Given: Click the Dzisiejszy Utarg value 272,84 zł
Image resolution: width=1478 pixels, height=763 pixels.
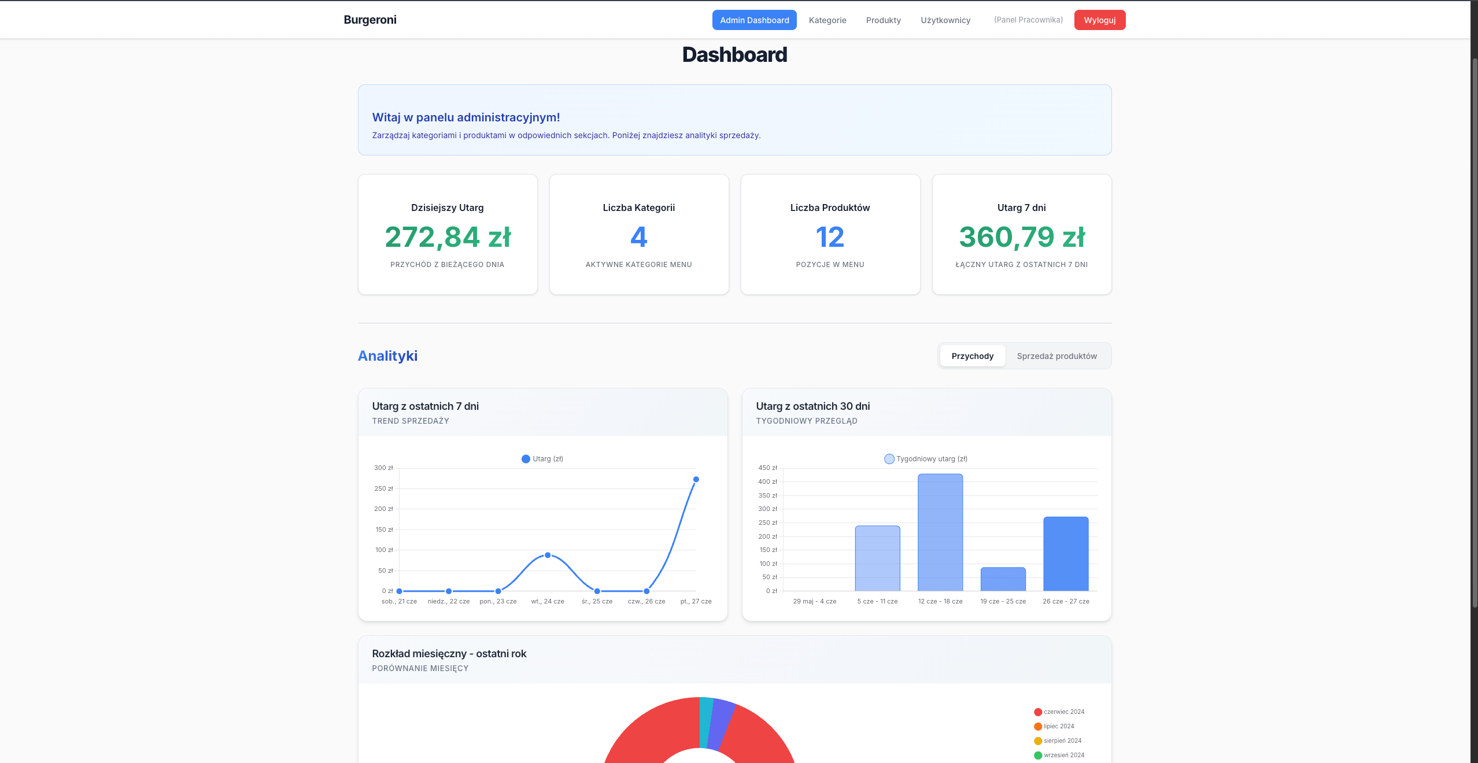Looking at the screenshot, I should click(x=448, y=237).
